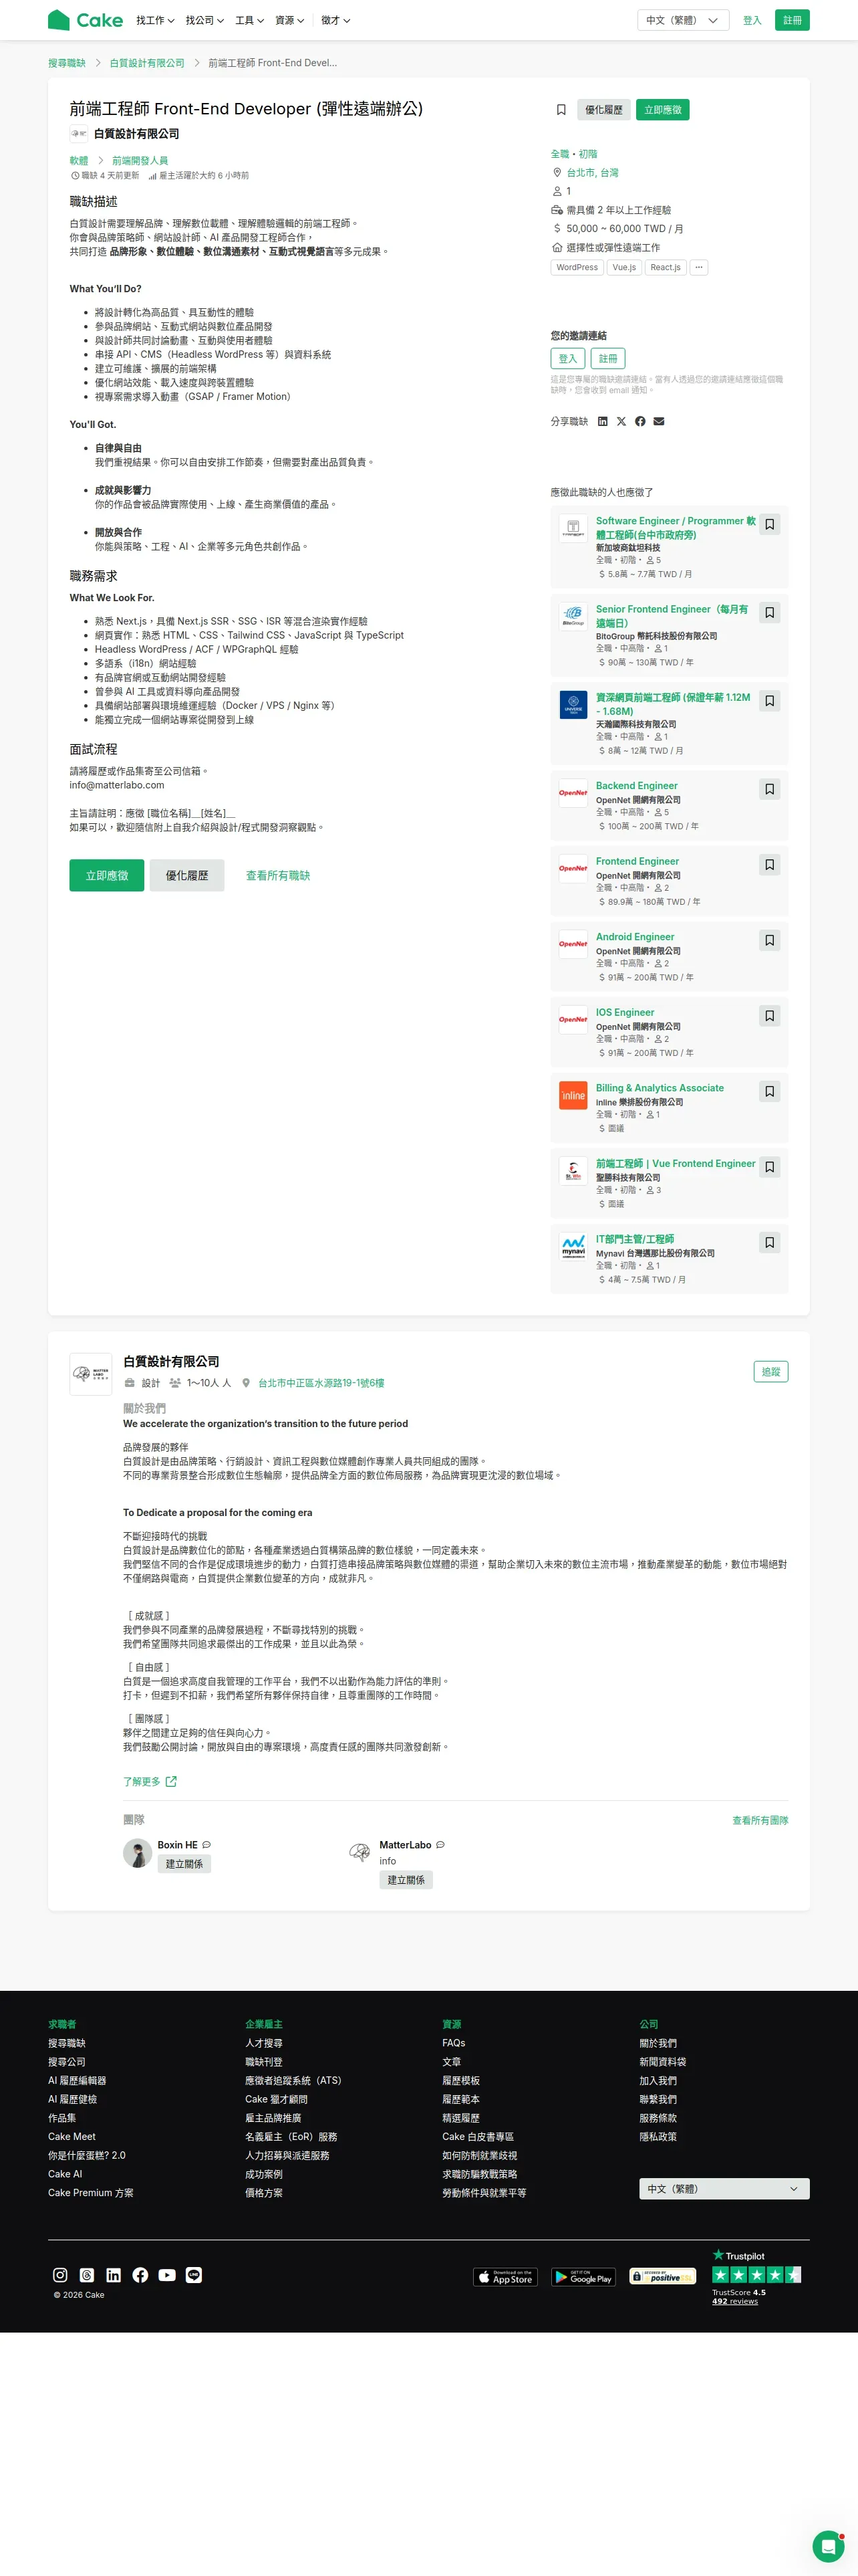
Task: Open 查看所有職缺 link
Action: [x=278, y=875]
